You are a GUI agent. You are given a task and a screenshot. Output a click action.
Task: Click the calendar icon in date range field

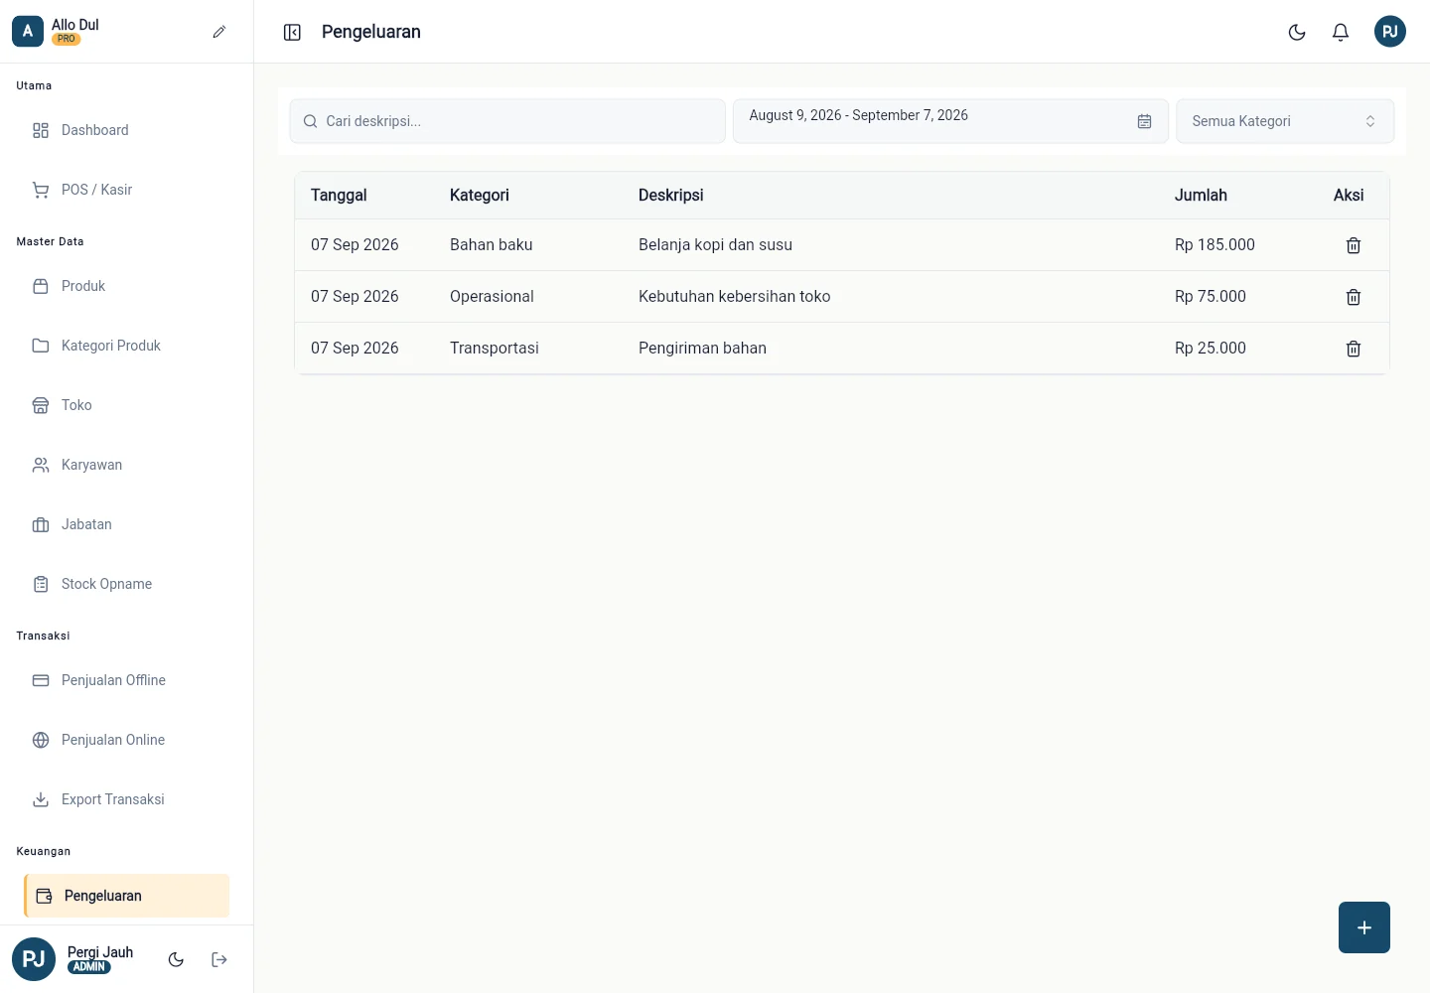(x=1145, y=121)
